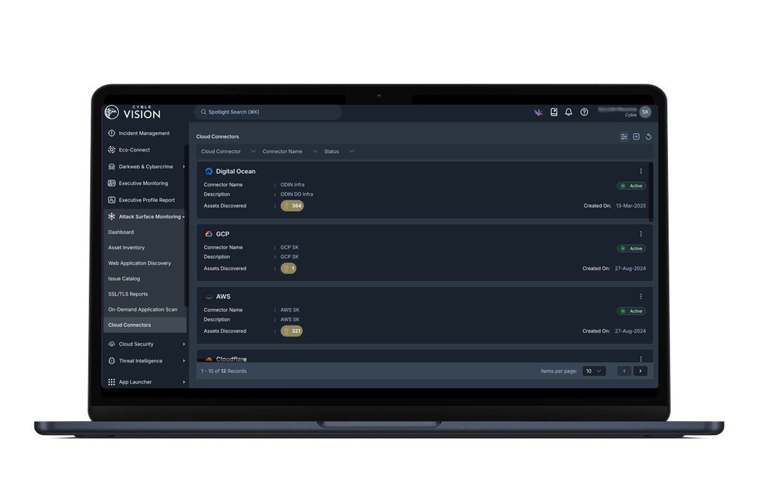Open the Status filter dropdown

tap(339, 152)
